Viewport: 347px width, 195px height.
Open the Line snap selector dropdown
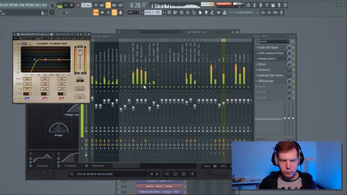click(x=133, y=12)
